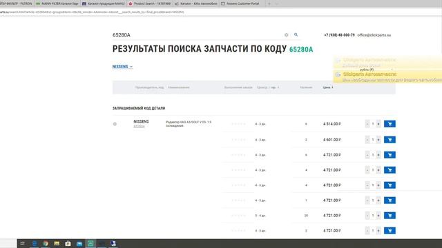This screenshot has width=442, height=248.
Task: Decrease quantity in the 1-in-stock 4 721,00 row
Action: pos(367,200)
